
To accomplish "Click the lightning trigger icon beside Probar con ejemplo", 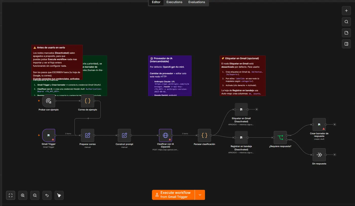I will pos(39,101).
